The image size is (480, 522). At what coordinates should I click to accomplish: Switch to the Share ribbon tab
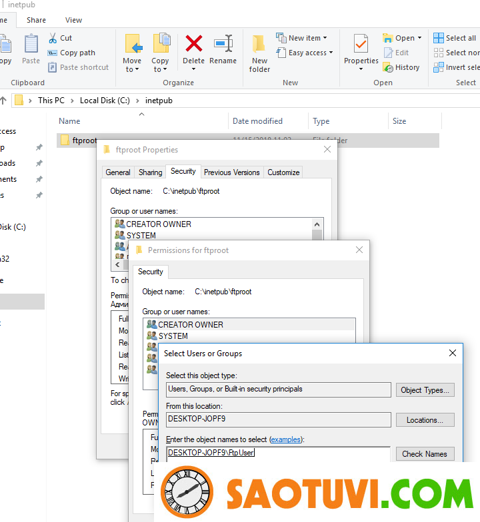tap(36, 20)
